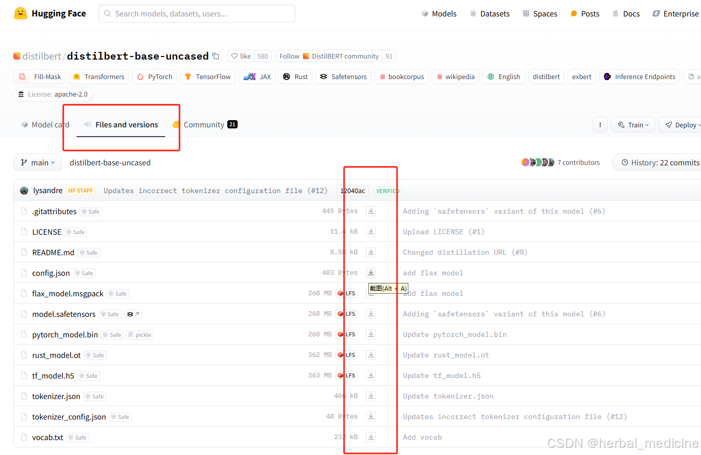Viewport: 701px width, 455px height.
Task: Download the pytorch_model.bin file
Action: [x=371, y=334]
